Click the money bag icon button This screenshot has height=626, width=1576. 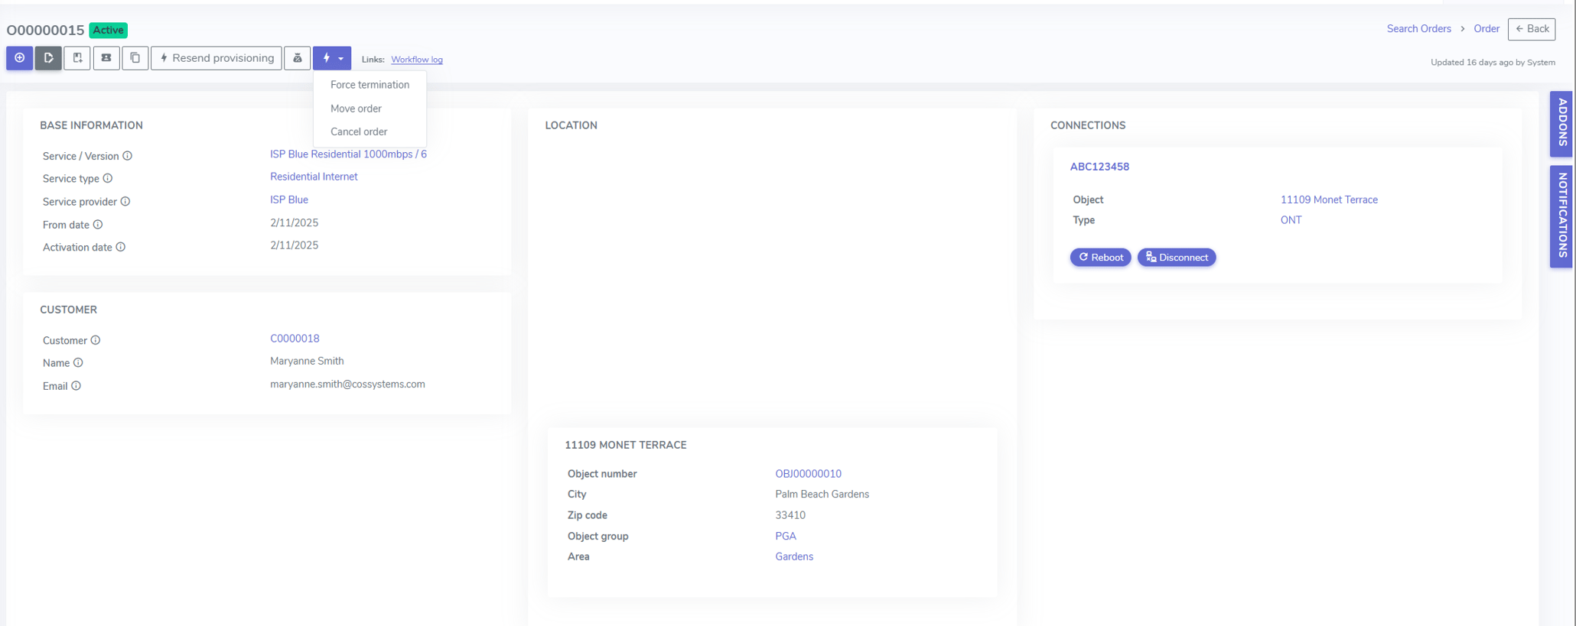pos(298,58)
